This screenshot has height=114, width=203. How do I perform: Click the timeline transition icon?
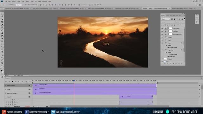coord(29,82)
